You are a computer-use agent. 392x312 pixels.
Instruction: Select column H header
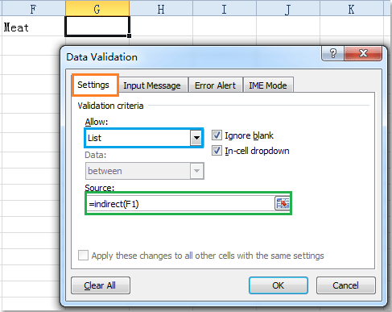coord(161,9)
